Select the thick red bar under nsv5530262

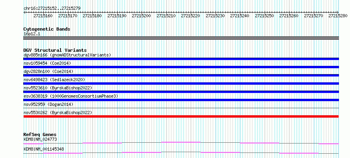coord(181,116)
